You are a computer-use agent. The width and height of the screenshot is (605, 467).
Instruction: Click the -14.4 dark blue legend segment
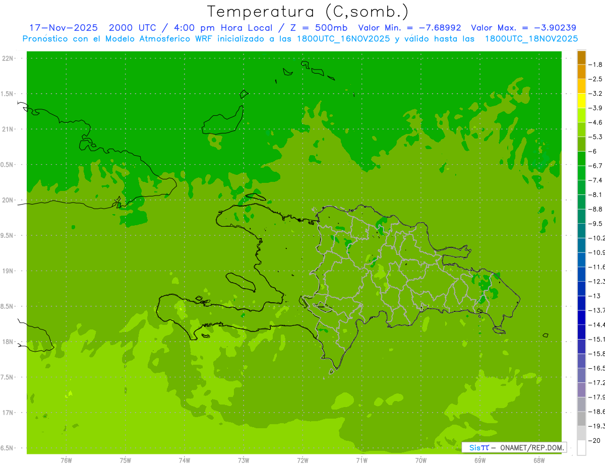pyautogui.click(x=581, y=317)
